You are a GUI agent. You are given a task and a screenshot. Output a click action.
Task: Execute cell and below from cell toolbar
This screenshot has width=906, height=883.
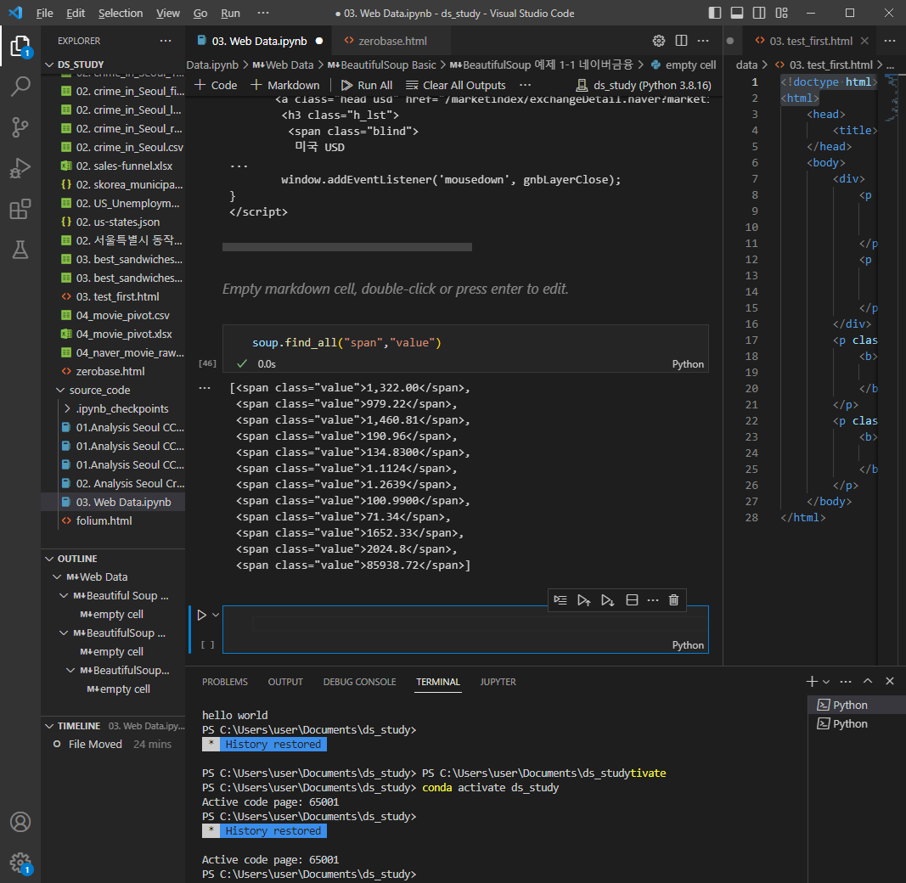tap(607, 599)
